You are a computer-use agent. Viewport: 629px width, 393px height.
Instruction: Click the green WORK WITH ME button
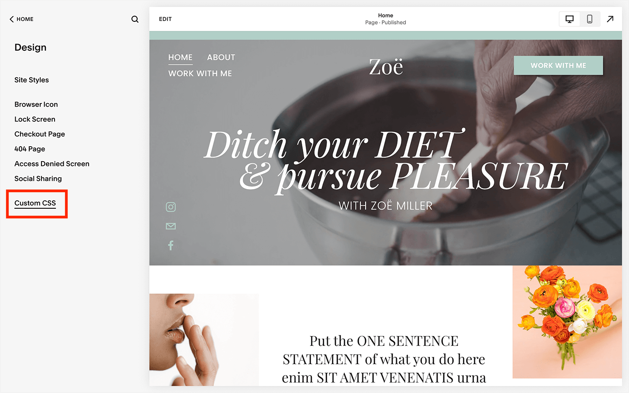(x=558, y=65)
